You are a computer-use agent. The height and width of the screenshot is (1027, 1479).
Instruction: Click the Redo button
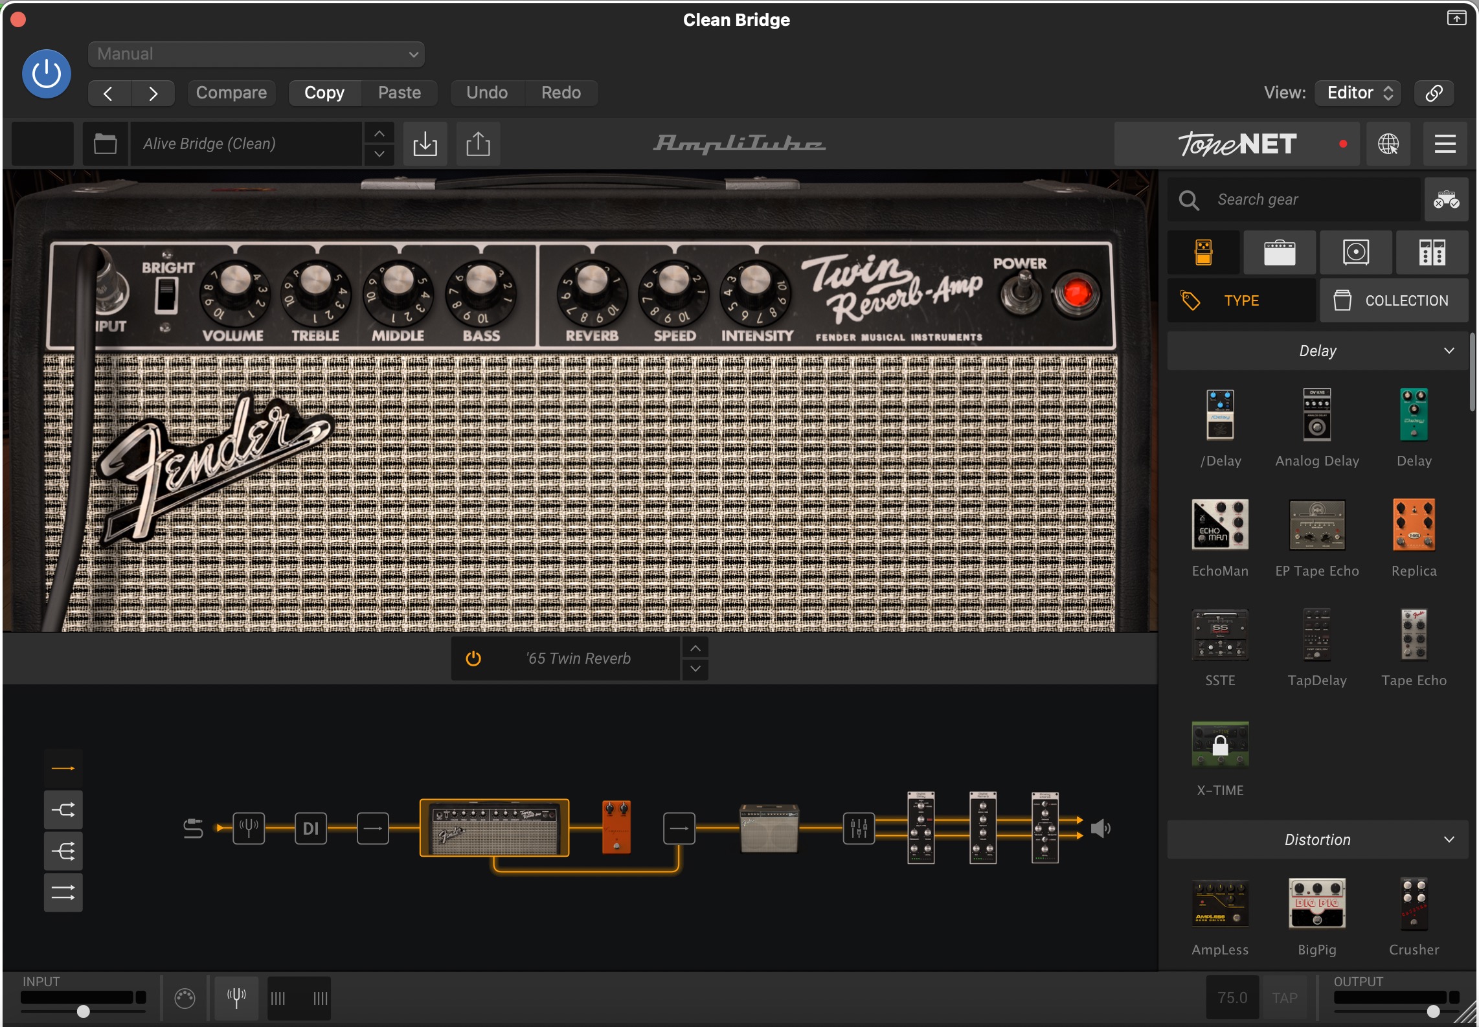coord(561,93)
